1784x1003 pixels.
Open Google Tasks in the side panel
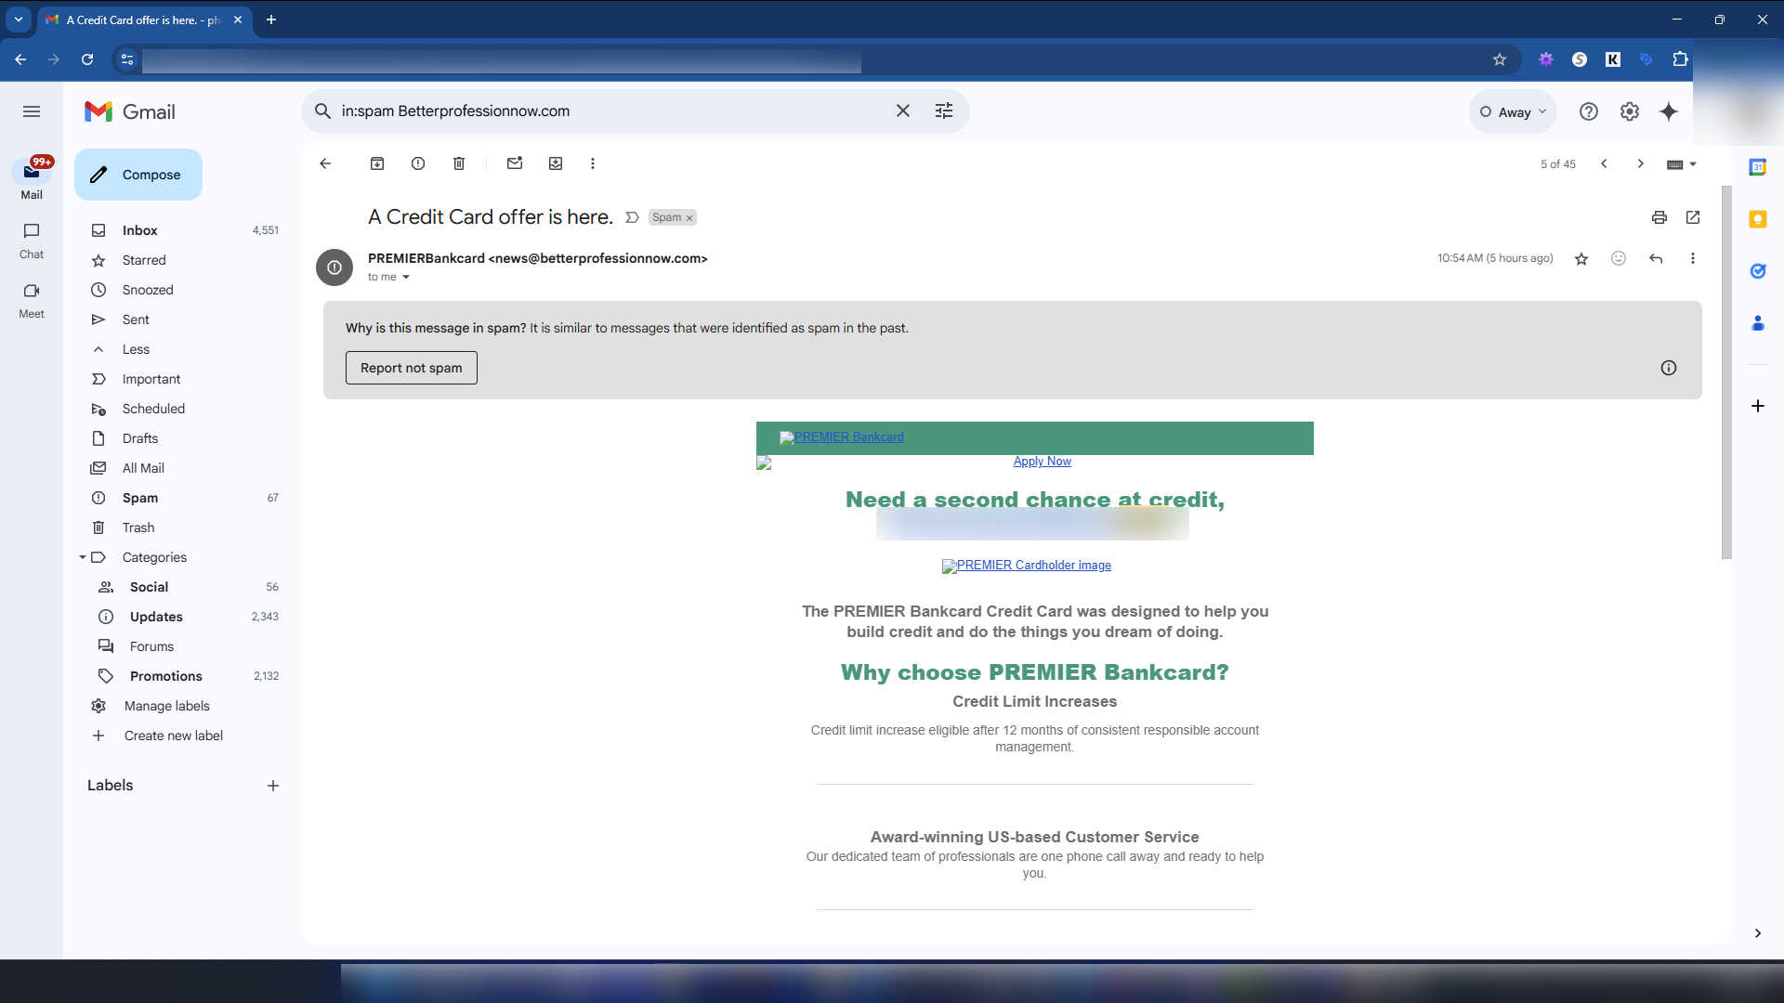tap(1759, 271)
